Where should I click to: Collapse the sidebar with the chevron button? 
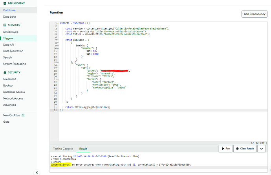pyautogui.click(x=37, y=172)
